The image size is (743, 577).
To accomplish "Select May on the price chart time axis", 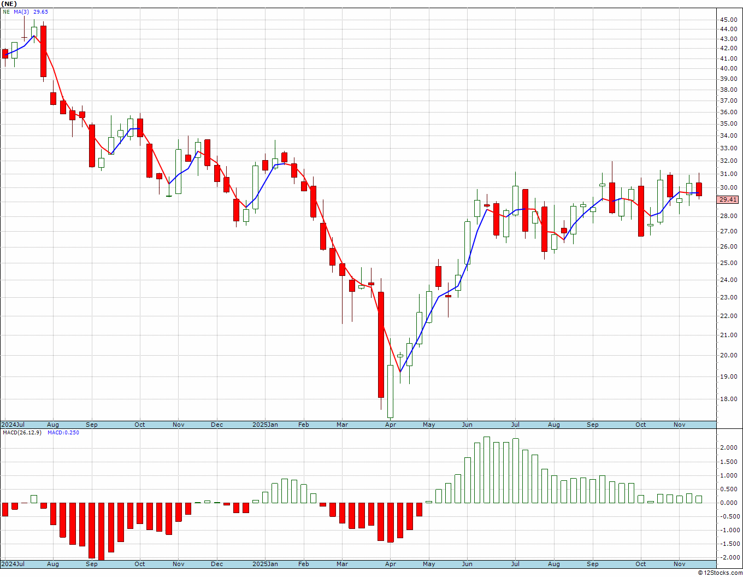I will tap(429, 425).
